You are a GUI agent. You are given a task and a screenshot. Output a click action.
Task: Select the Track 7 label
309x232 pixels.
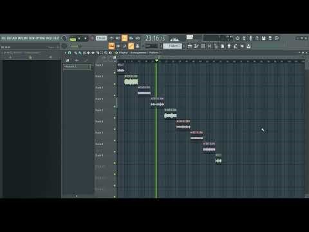point(99,133)
